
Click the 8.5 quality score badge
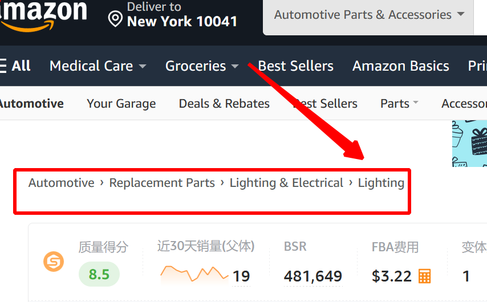coord(99,274)
